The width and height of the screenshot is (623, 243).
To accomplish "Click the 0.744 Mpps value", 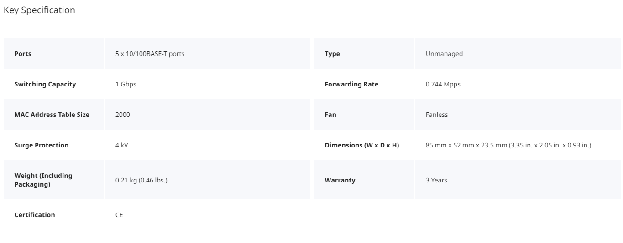I will (x=443, y=84).
